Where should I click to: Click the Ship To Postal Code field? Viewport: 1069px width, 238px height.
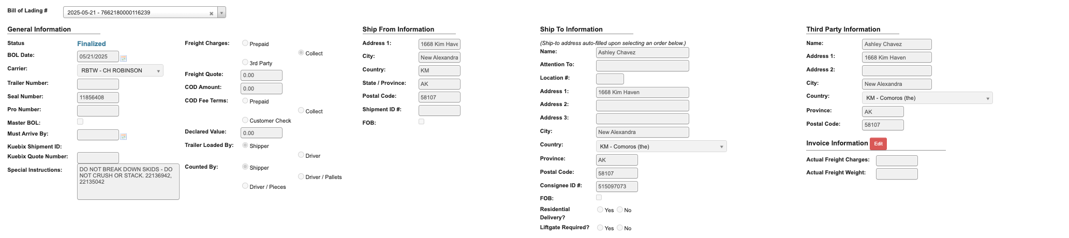(x=617, y=173)
